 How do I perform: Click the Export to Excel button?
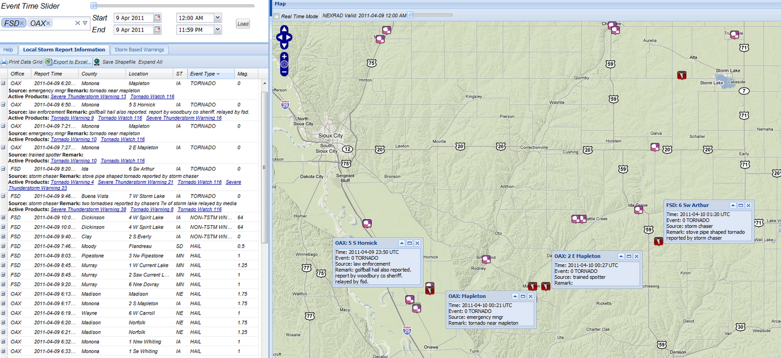coord(68,62)
